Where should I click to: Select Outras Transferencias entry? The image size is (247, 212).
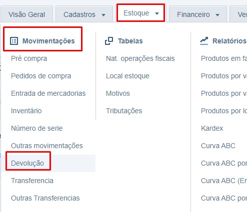point(45,198)
